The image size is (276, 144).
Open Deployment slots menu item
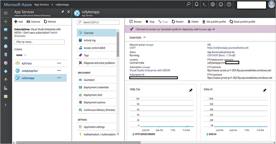(93, 95)
